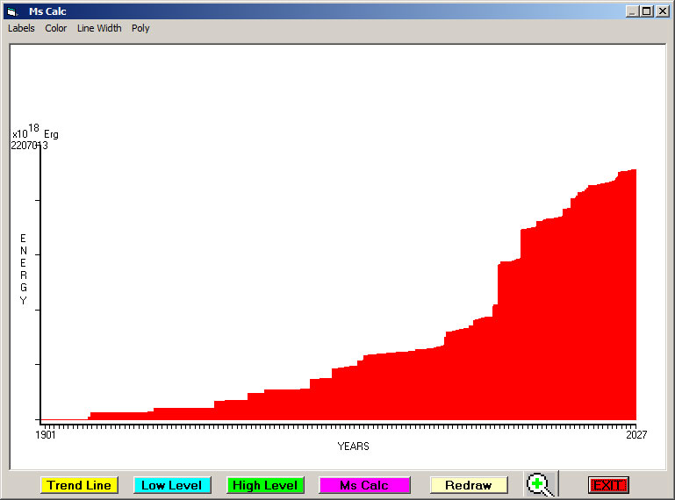The height and width of the screenshot is (500, 675).
Task: Click the YEARS axis title
Action: point(353,446)
